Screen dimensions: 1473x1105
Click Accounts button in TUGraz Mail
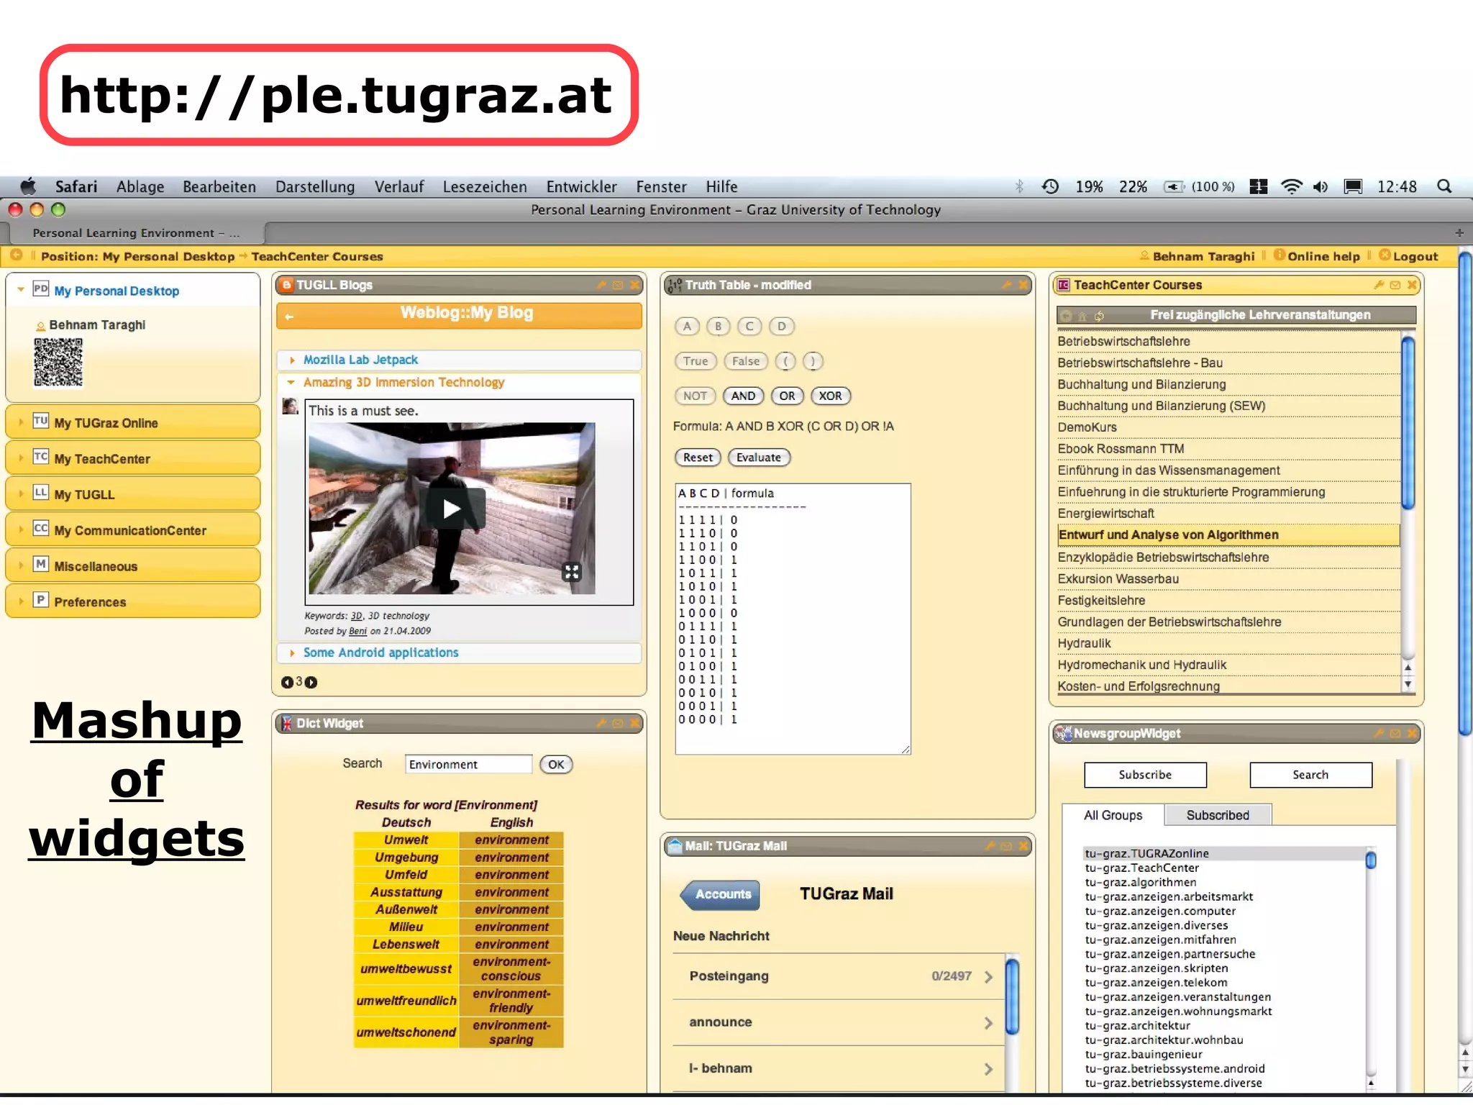[x=721, y=894]
